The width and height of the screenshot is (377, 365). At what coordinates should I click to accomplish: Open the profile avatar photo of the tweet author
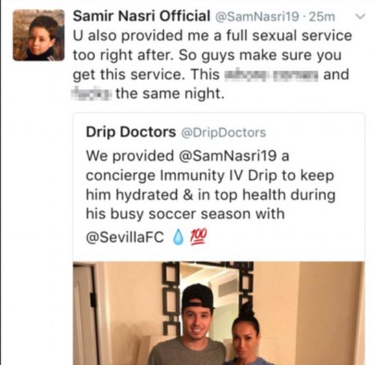(38, 35)
